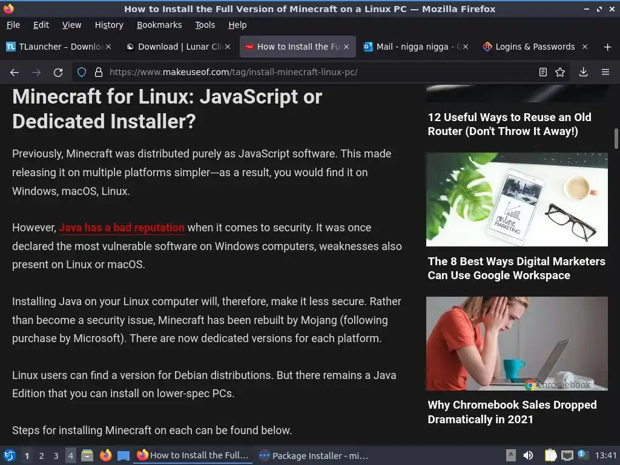
Task: Open the Tools menu
Action: [x=205, y=25]
